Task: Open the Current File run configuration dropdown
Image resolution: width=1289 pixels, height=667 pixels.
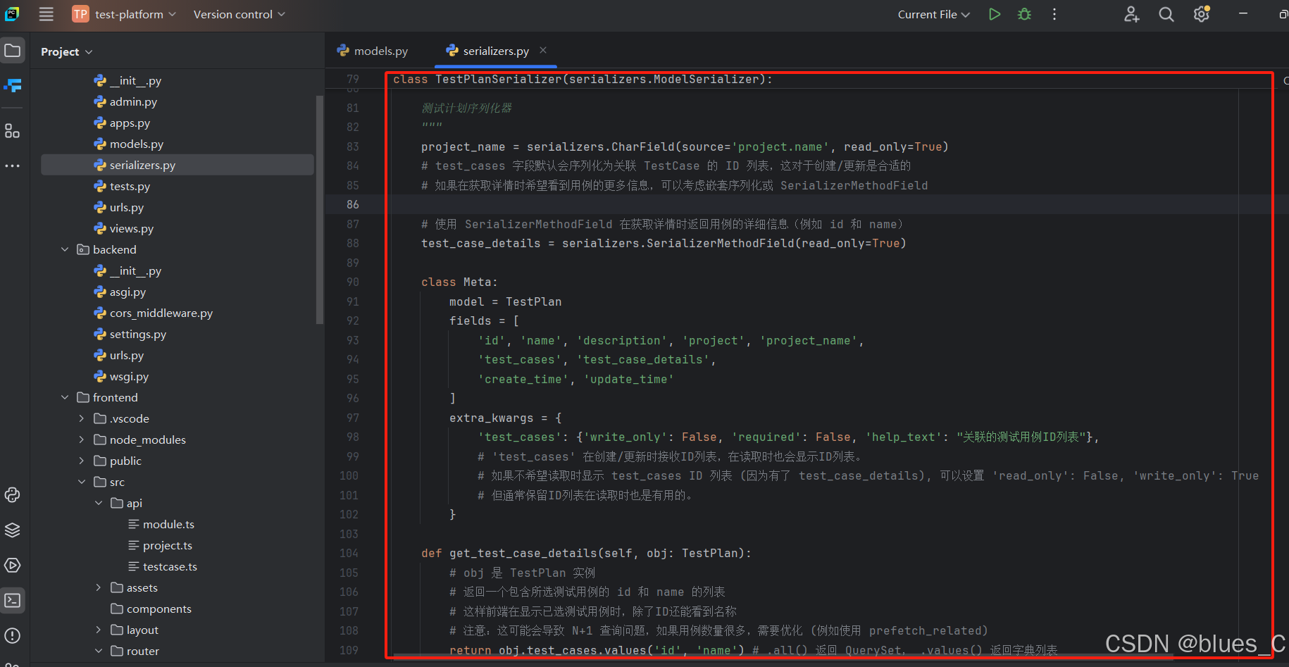Action: (x=934, y=14)
